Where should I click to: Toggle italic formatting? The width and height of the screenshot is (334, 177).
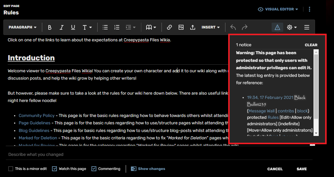tap(61, 27)
